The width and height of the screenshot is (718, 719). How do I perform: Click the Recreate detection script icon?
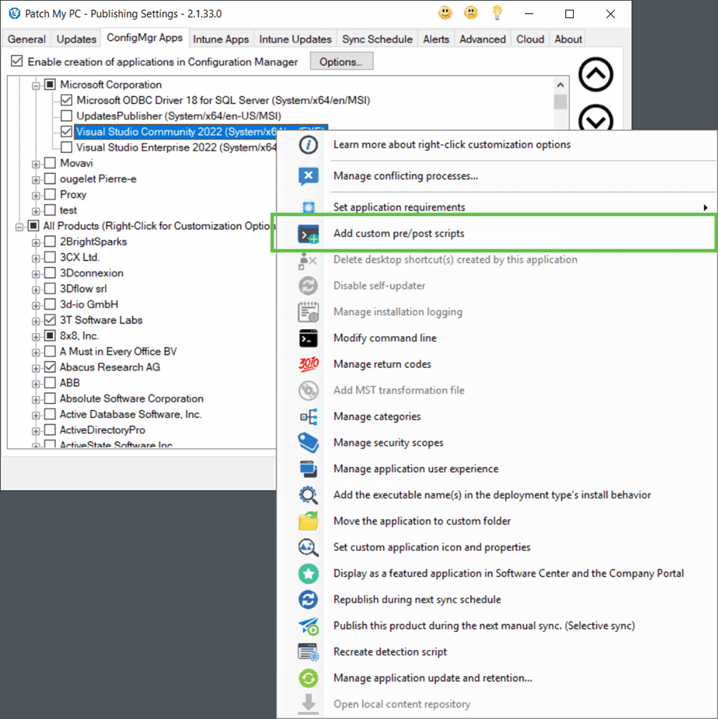308,652
